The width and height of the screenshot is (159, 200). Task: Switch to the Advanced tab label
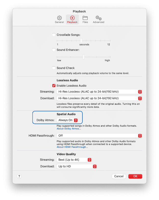(99, 22)
